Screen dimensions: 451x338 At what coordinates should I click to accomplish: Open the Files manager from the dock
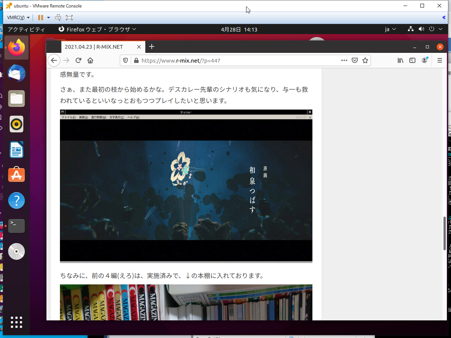pos(16,99)
